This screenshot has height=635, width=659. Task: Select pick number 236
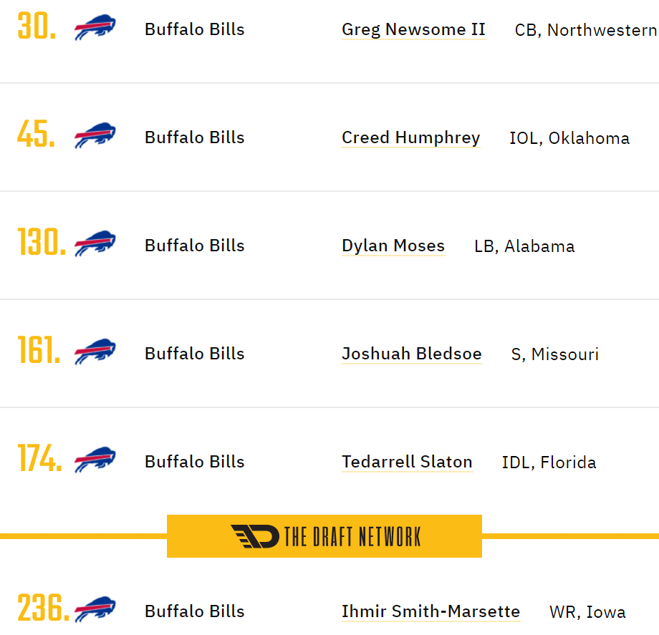pos(43,608)
